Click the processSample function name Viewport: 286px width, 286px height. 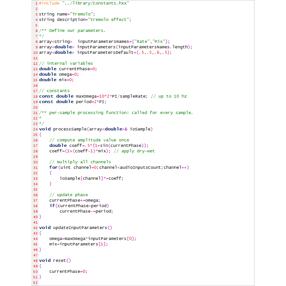(x=71, y=129)
